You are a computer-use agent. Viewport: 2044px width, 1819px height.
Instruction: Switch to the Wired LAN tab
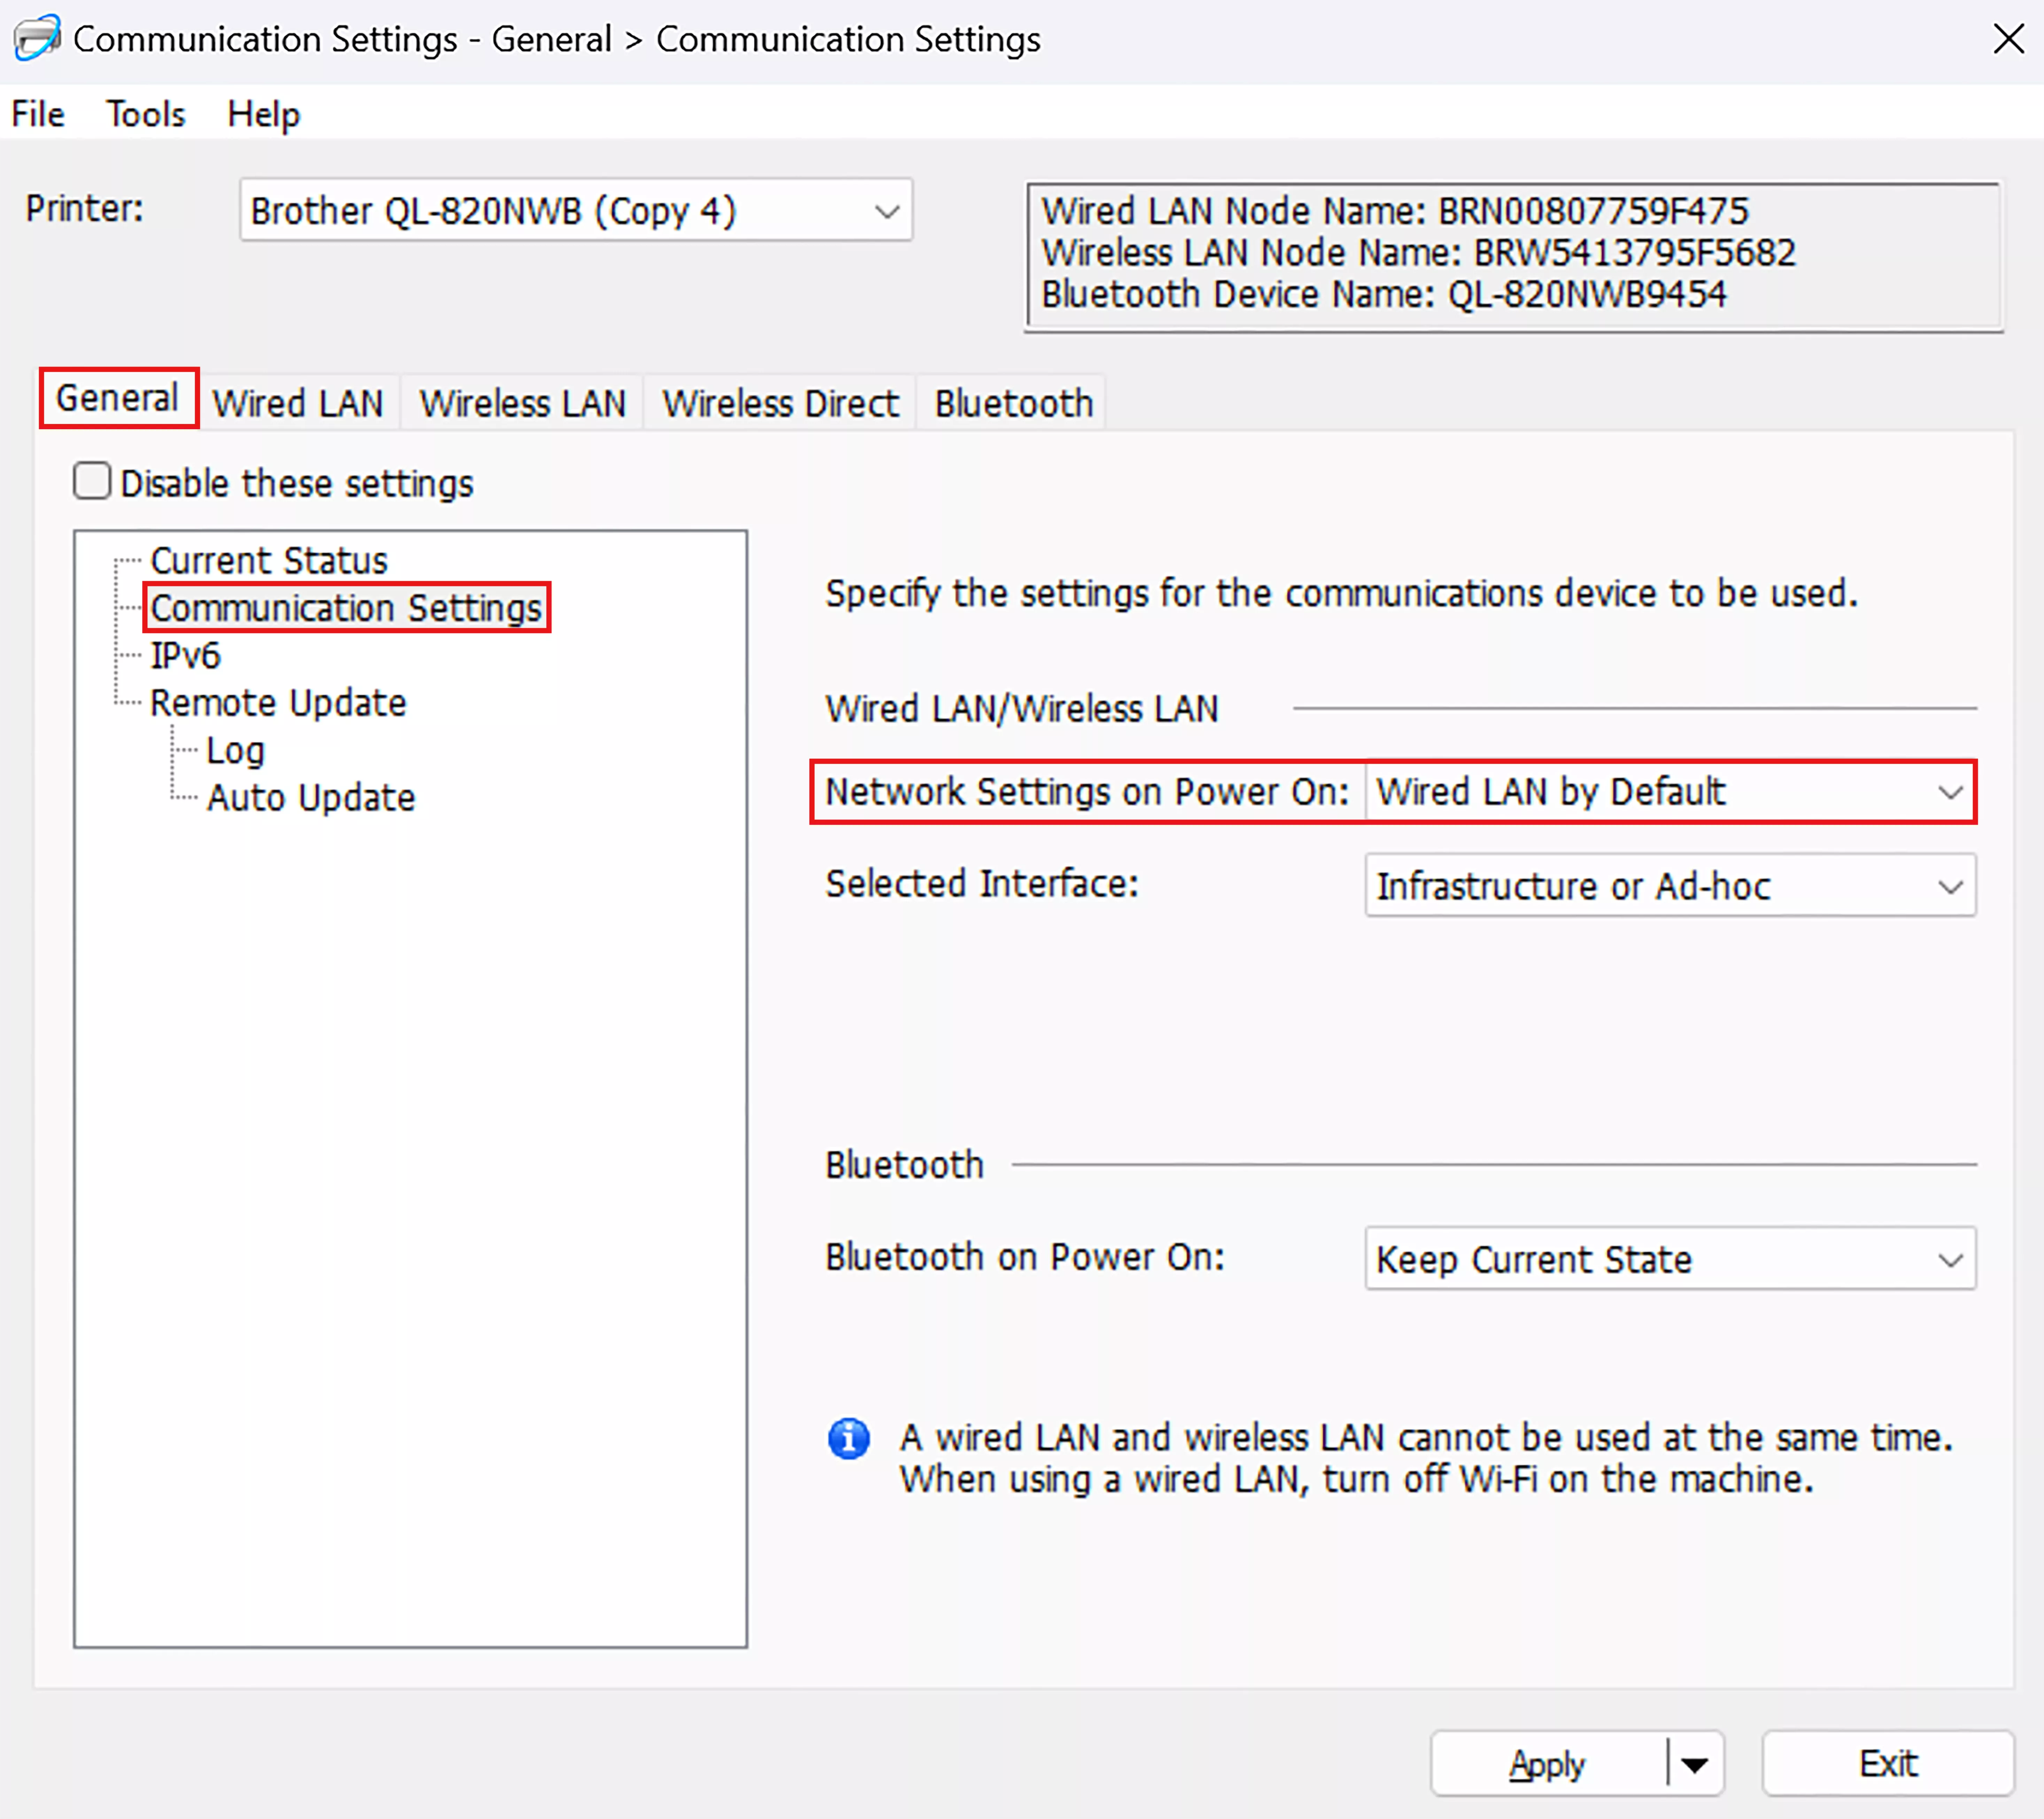tap(298, 403)
